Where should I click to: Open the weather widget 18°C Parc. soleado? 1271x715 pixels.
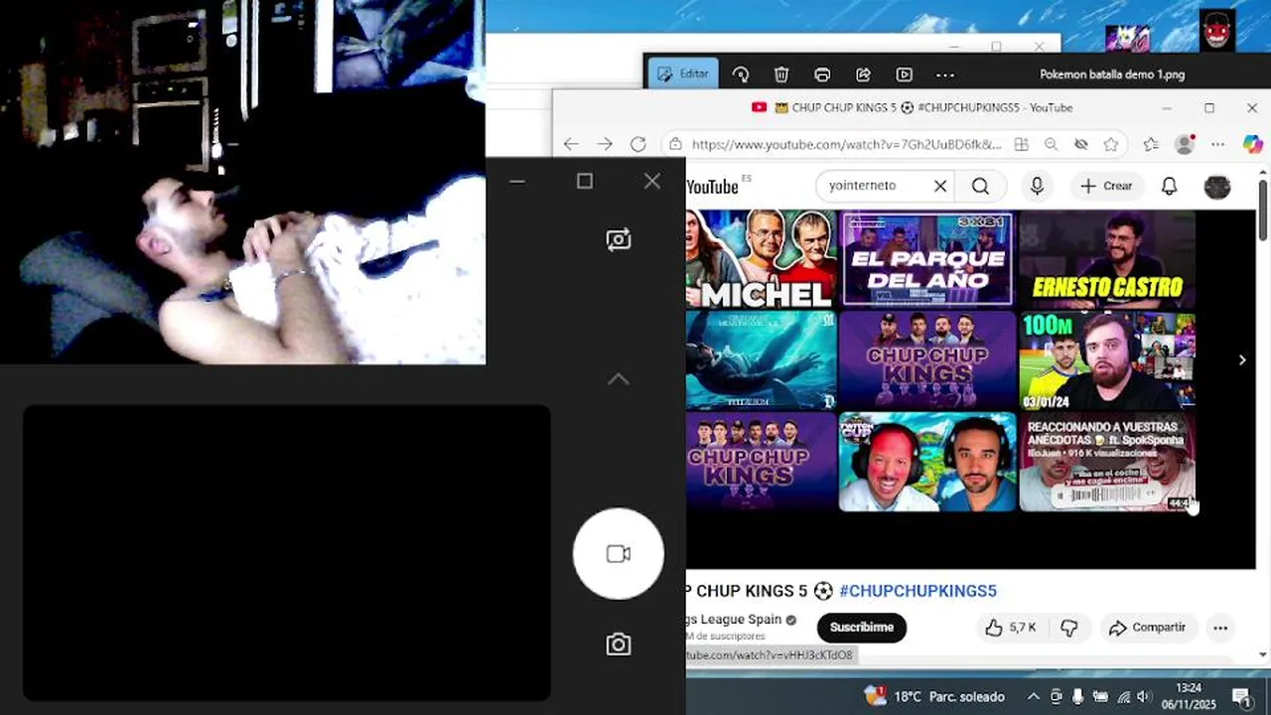[x=935, y=696]
